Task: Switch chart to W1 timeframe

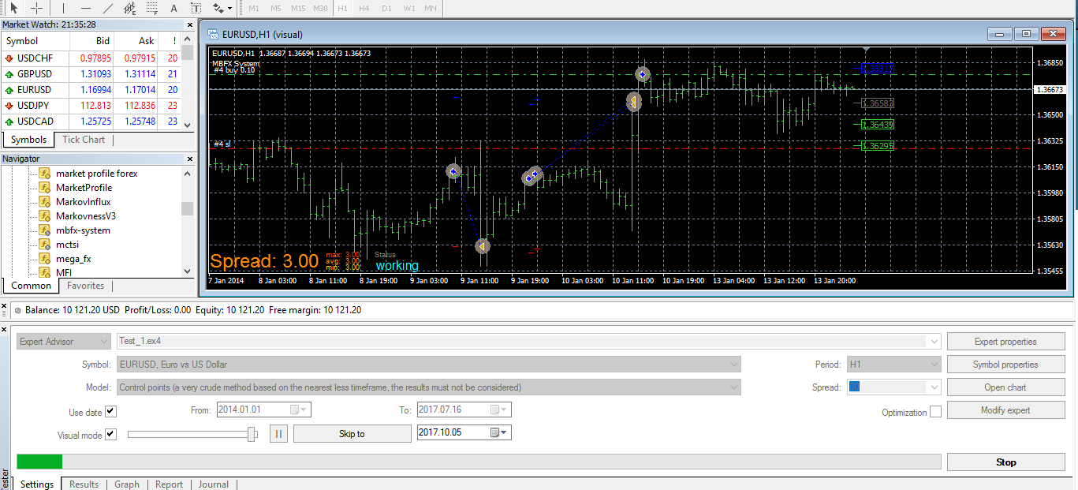Action: (x=408, y=8)
